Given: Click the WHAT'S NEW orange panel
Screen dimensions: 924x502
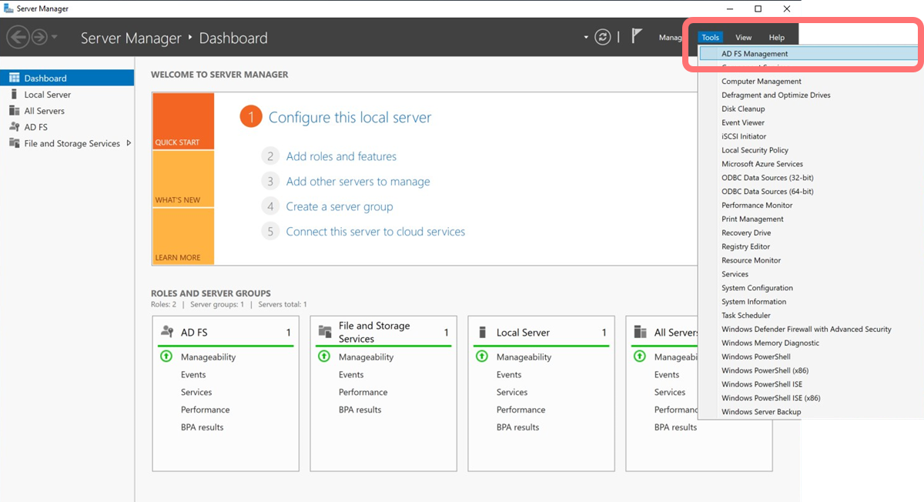Looking at the screenshot, I should (182, 179).
